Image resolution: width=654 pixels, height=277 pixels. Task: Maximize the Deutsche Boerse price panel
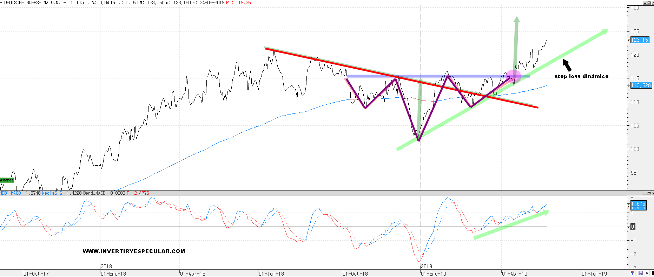[x=649, y=3]
